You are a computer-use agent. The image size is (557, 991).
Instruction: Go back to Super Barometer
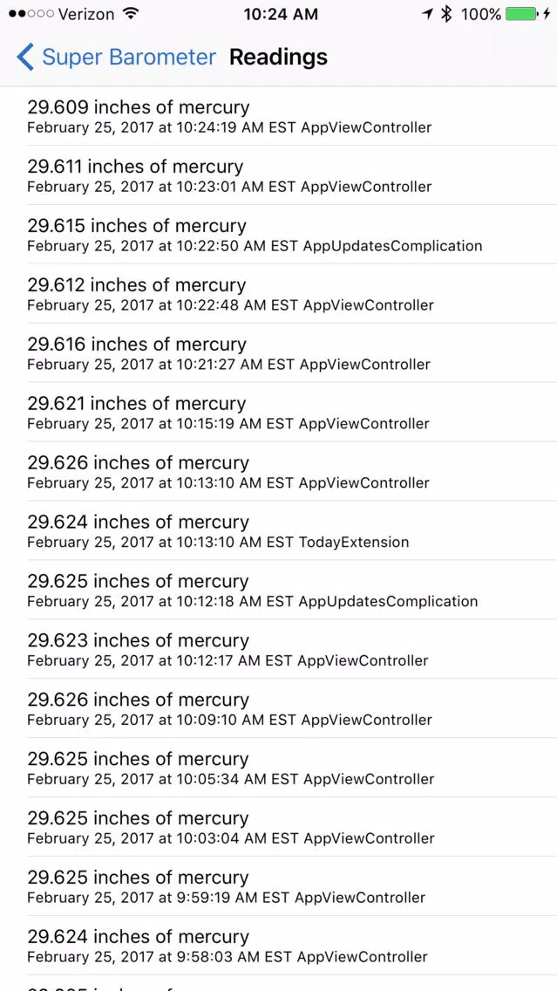pos(116,57)
